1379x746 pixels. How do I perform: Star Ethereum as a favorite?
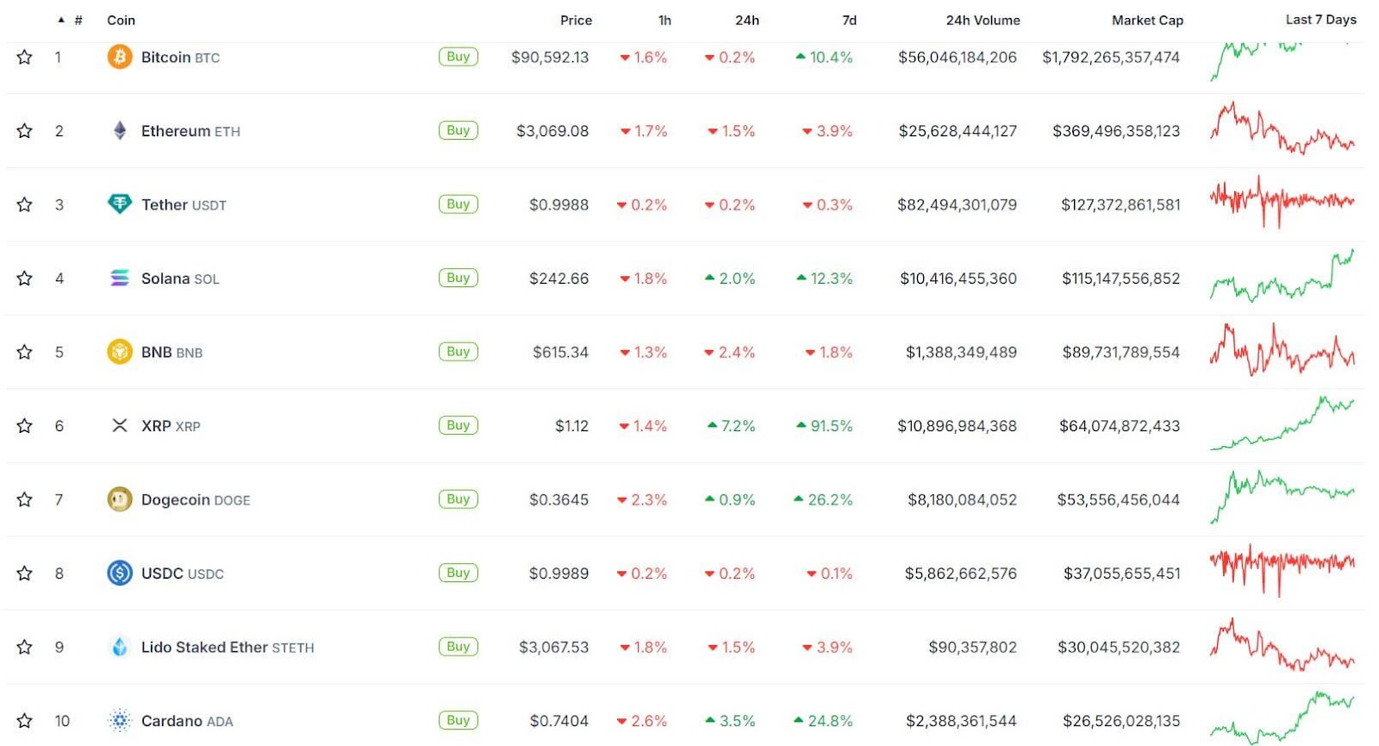point(25,130)
